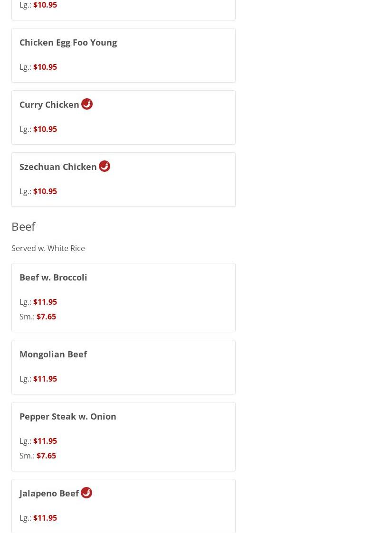Open Pepper Steak w. Onion item
The width and height of the screenshot is (373, 533).
click(68, 416)
